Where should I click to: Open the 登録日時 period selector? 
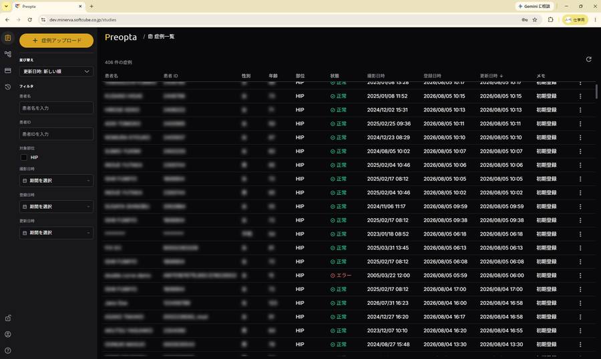coord(56,206)
